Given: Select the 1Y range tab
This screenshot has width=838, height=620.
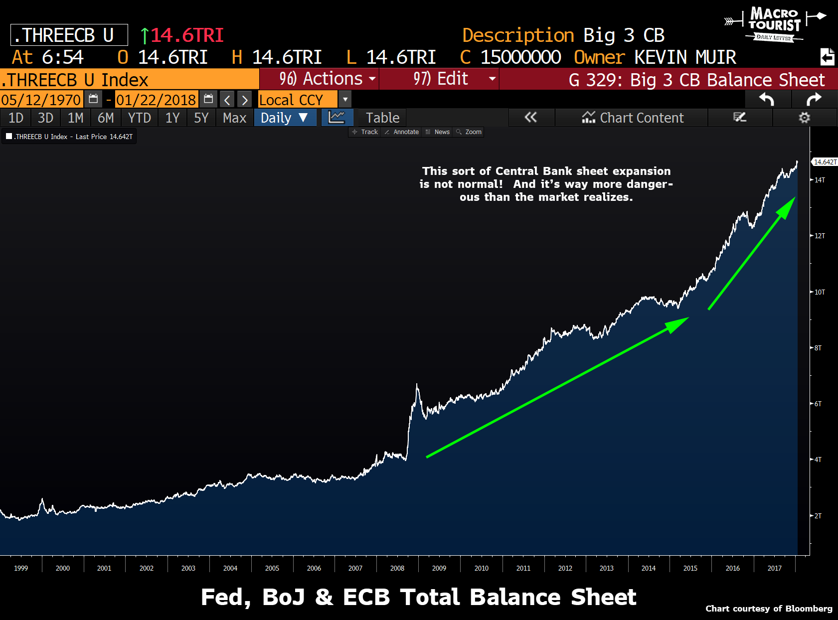Looking at the screenshot, I should (172, 118).
